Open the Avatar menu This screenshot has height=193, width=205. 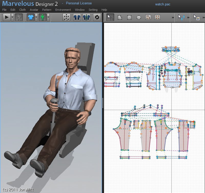point(34,10)
